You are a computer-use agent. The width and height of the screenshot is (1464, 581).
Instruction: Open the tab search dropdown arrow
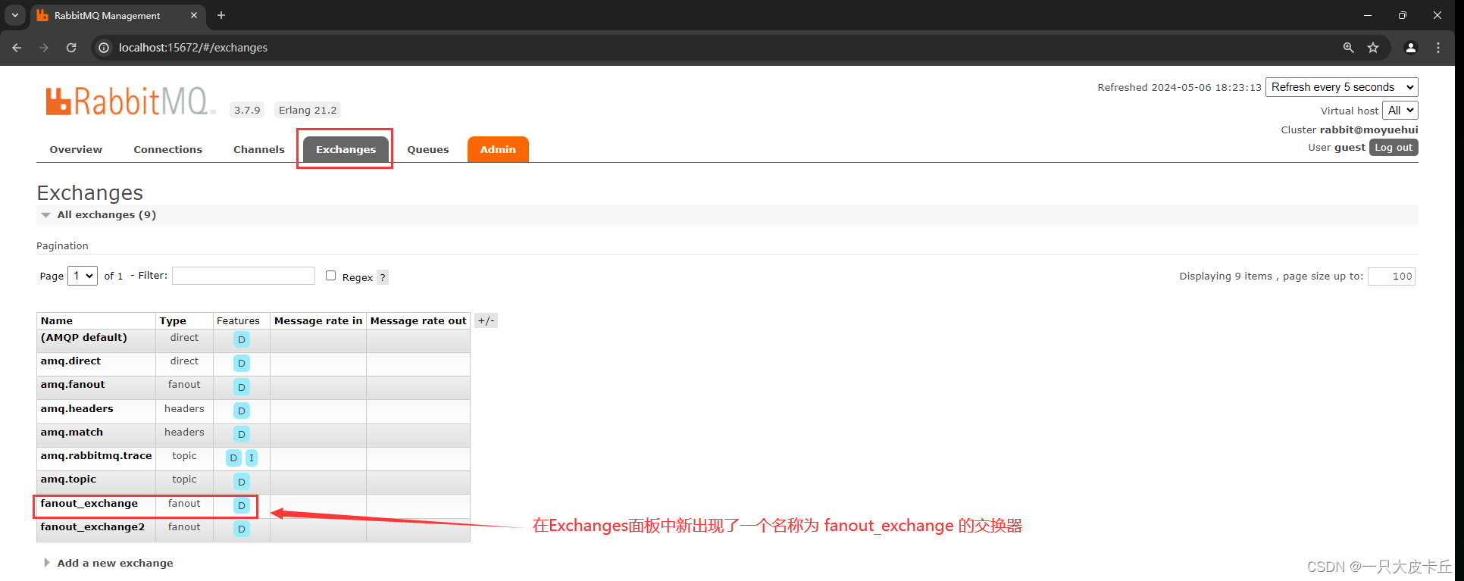(14, 15)
